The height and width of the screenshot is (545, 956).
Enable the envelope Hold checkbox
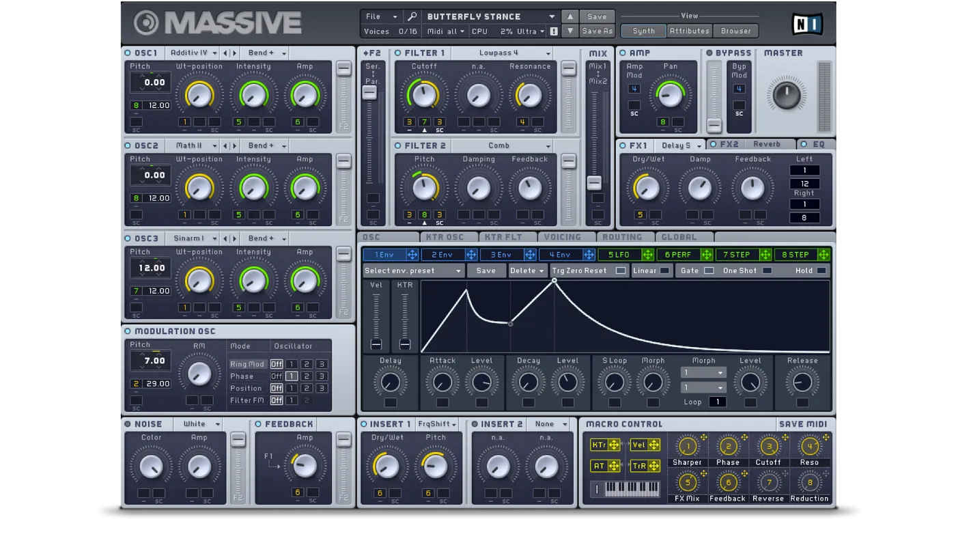(x=821, y=270)
